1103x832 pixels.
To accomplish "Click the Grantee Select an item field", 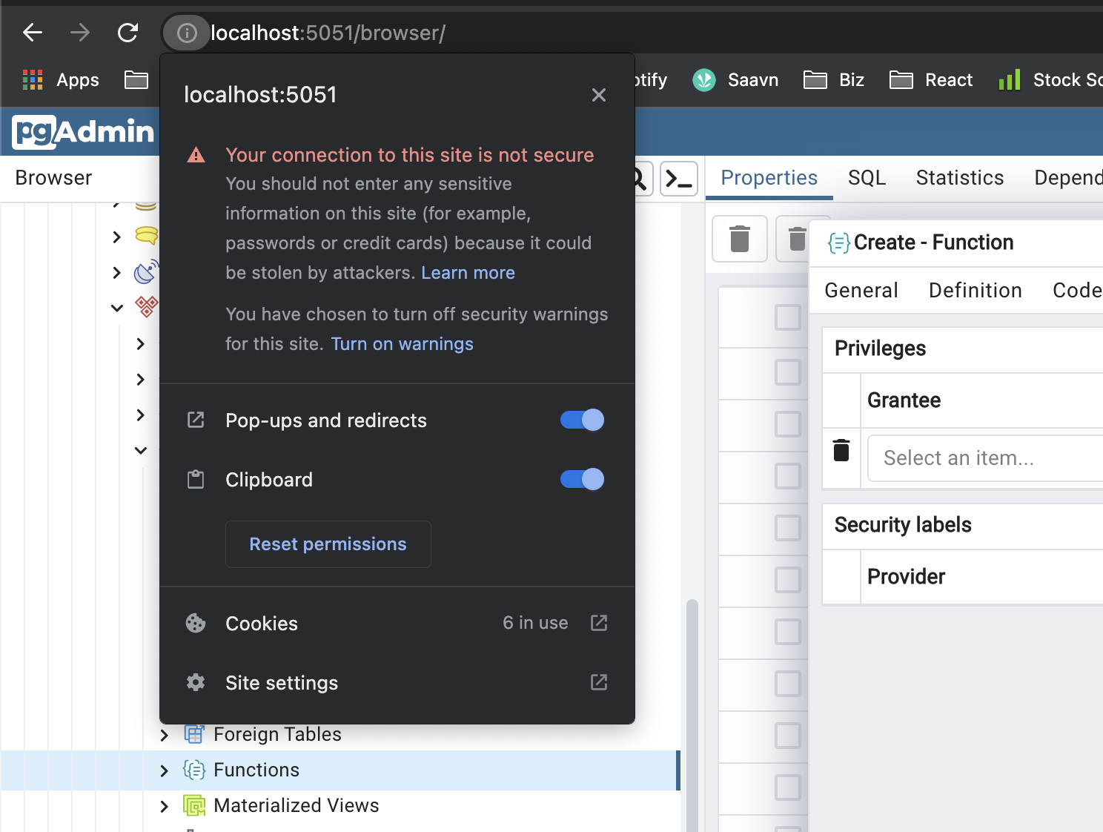I will pos(978,458).
